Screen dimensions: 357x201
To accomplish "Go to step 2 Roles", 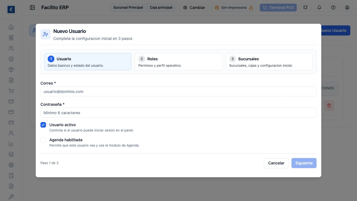I will coord(178,62).
